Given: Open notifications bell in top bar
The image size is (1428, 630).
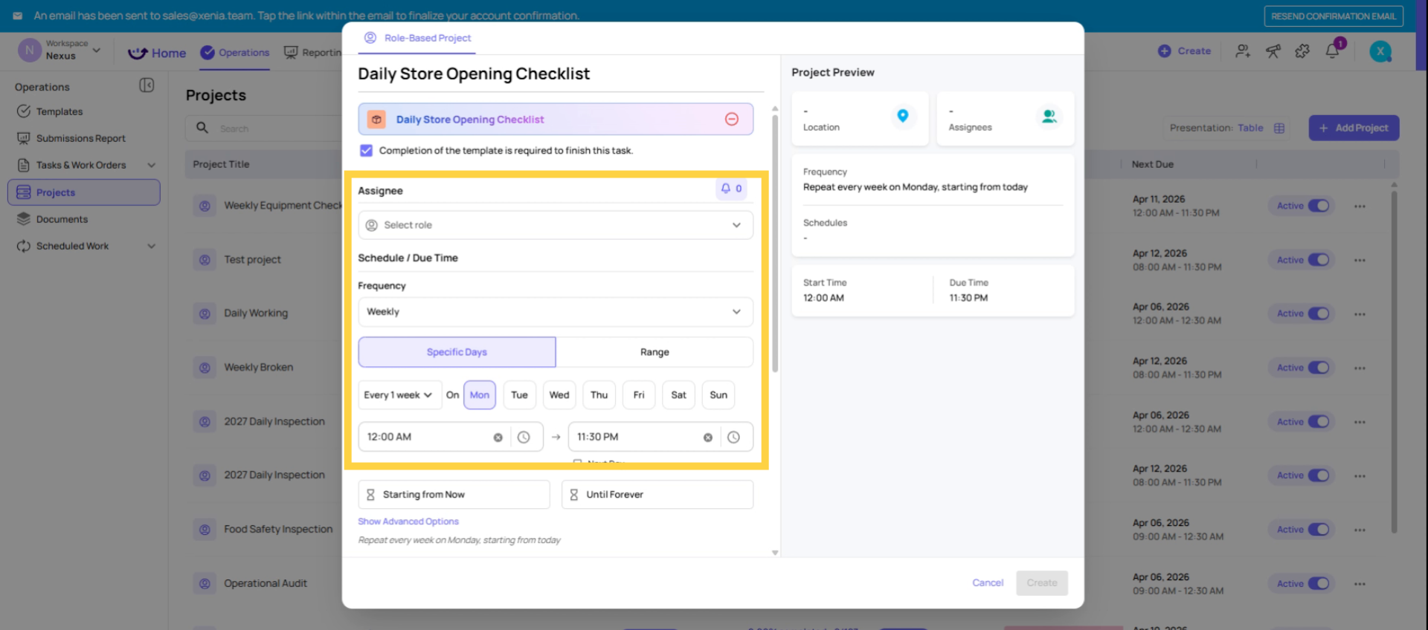Looking at the screenshot, I should tap(1332, 51).
